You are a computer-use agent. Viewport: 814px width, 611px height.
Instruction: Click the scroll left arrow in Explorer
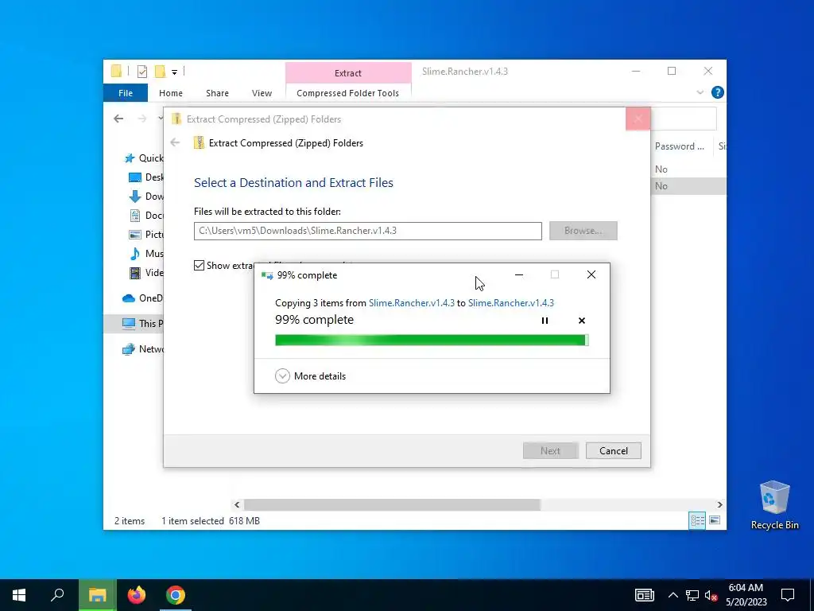pyautogui.click(x=237, y=504)
